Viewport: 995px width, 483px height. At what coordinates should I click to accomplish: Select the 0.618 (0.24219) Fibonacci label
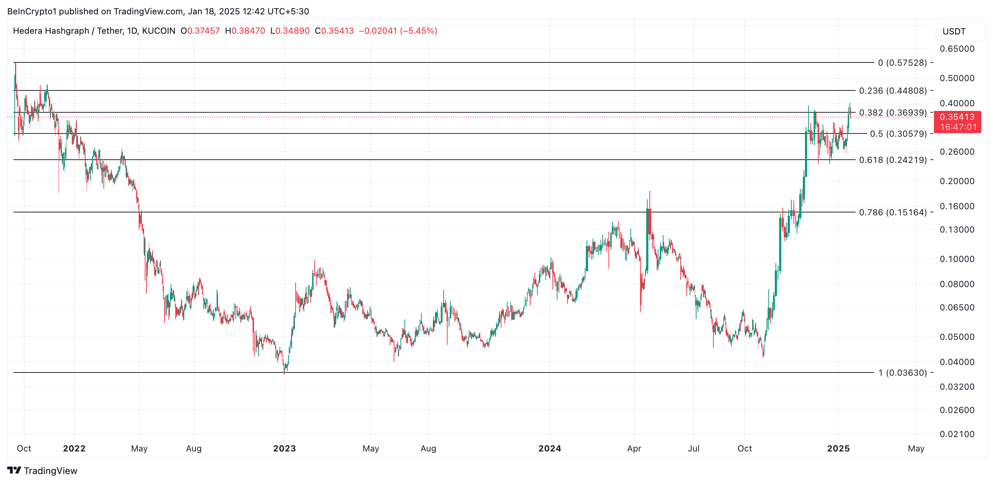pos(892,160)
